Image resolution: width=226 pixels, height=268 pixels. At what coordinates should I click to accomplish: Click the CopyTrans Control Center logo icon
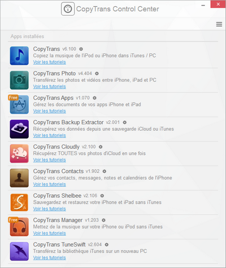tap(68, 9)
